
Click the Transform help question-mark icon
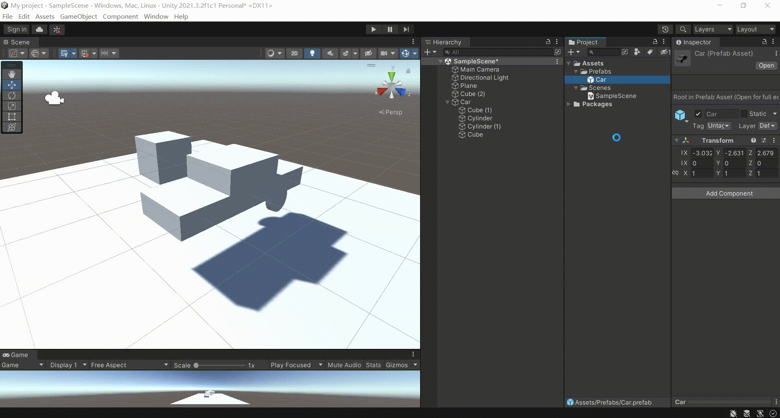click(754, 140)
